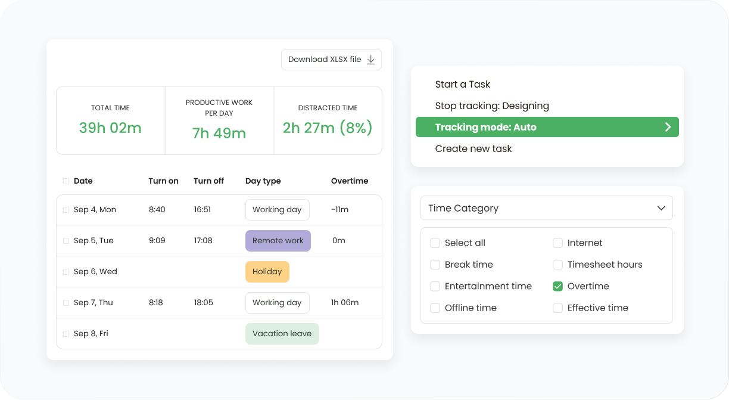Download the XLSX file

point(331,60)
